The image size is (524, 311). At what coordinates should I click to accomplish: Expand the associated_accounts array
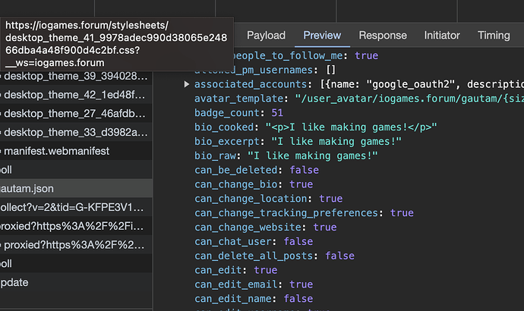pyautogui.click(x=187, y=84)
